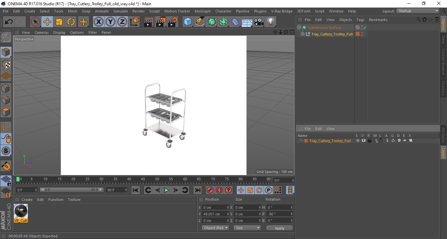
Task: Select the Live Selection tool
Action: pyautogui.click(x=35, y=22)
